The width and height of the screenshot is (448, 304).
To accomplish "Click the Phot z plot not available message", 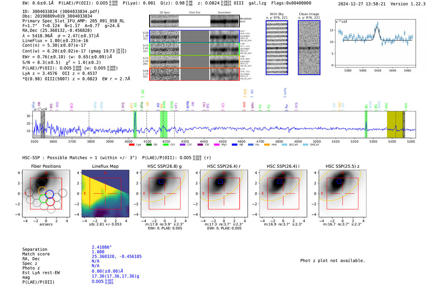I will point(332,261).
